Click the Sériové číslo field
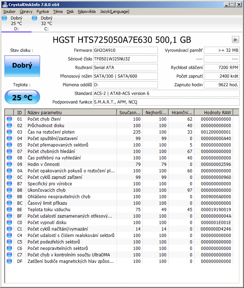The width and height of the screenshot is (244, 288). 125,59
